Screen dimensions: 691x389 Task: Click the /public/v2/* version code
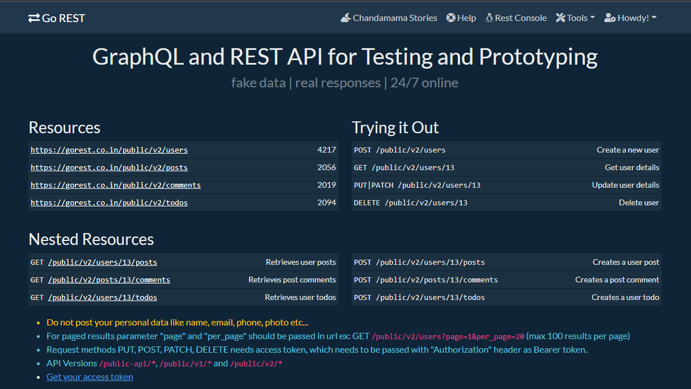(256, 363)
